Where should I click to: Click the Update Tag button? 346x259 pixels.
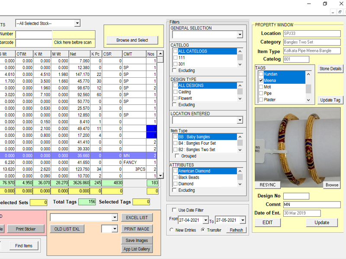330,100
